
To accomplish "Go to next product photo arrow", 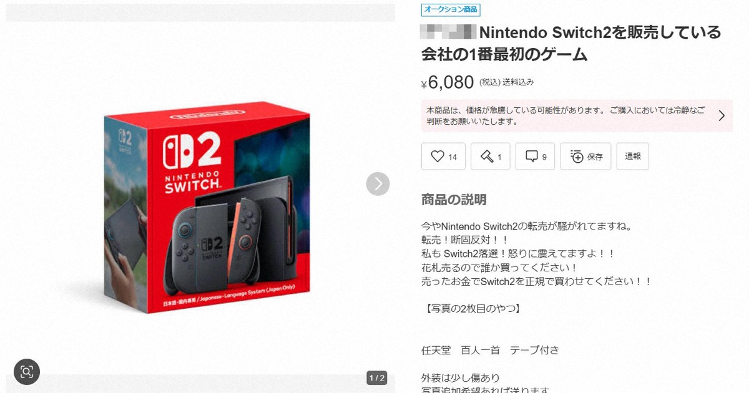I will coord(378,183).
